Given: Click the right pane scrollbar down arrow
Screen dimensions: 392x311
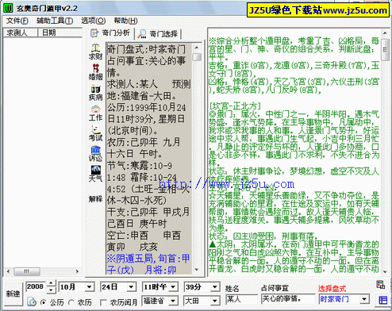Looking at the screenshot, I should click(385, 271).
